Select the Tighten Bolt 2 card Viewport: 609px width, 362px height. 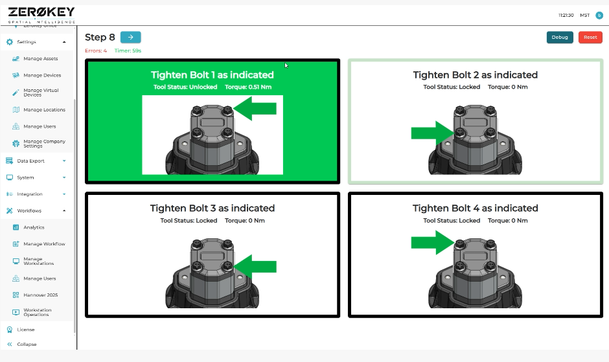(x=475, y=122)
